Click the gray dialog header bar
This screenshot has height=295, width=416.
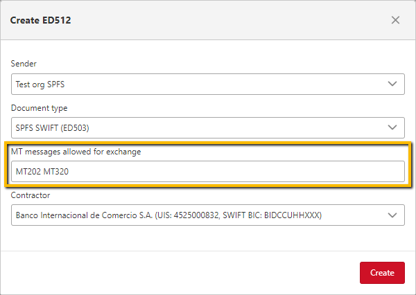208,20
